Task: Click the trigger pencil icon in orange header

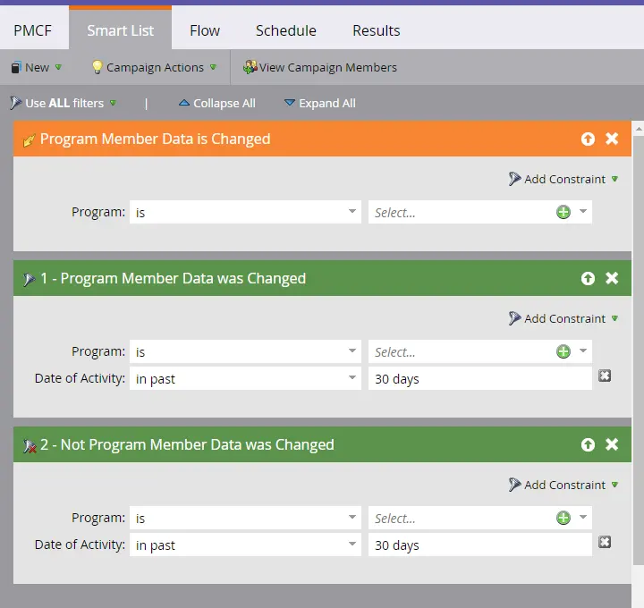Action: pos(29,140)
